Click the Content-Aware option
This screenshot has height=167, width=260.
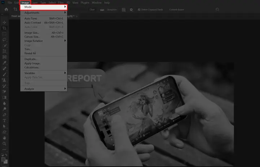[x=177, y=10]
